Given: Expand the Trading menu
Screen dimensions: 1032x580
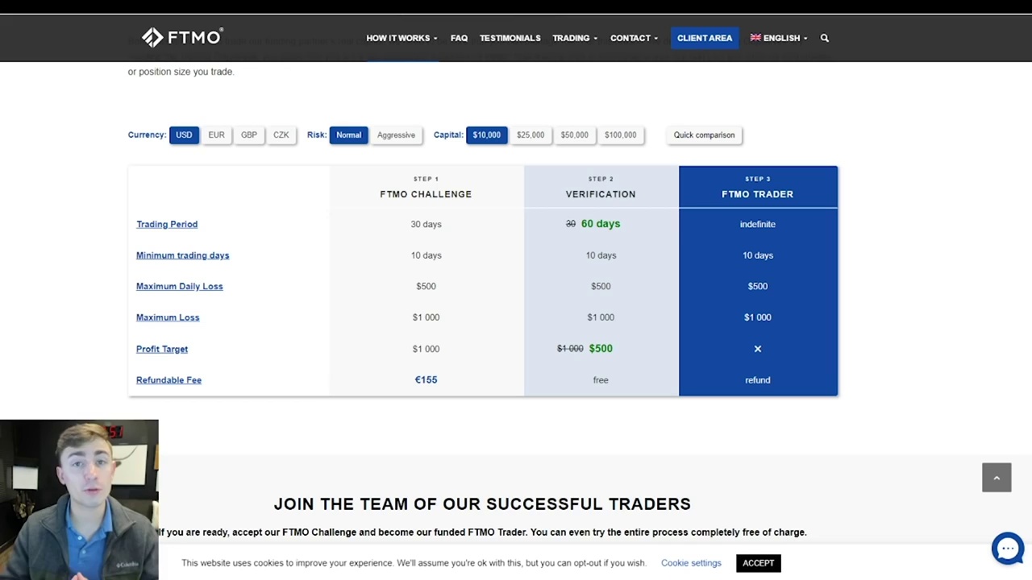Looking at the screenshot, I should [x=575, y=38].
